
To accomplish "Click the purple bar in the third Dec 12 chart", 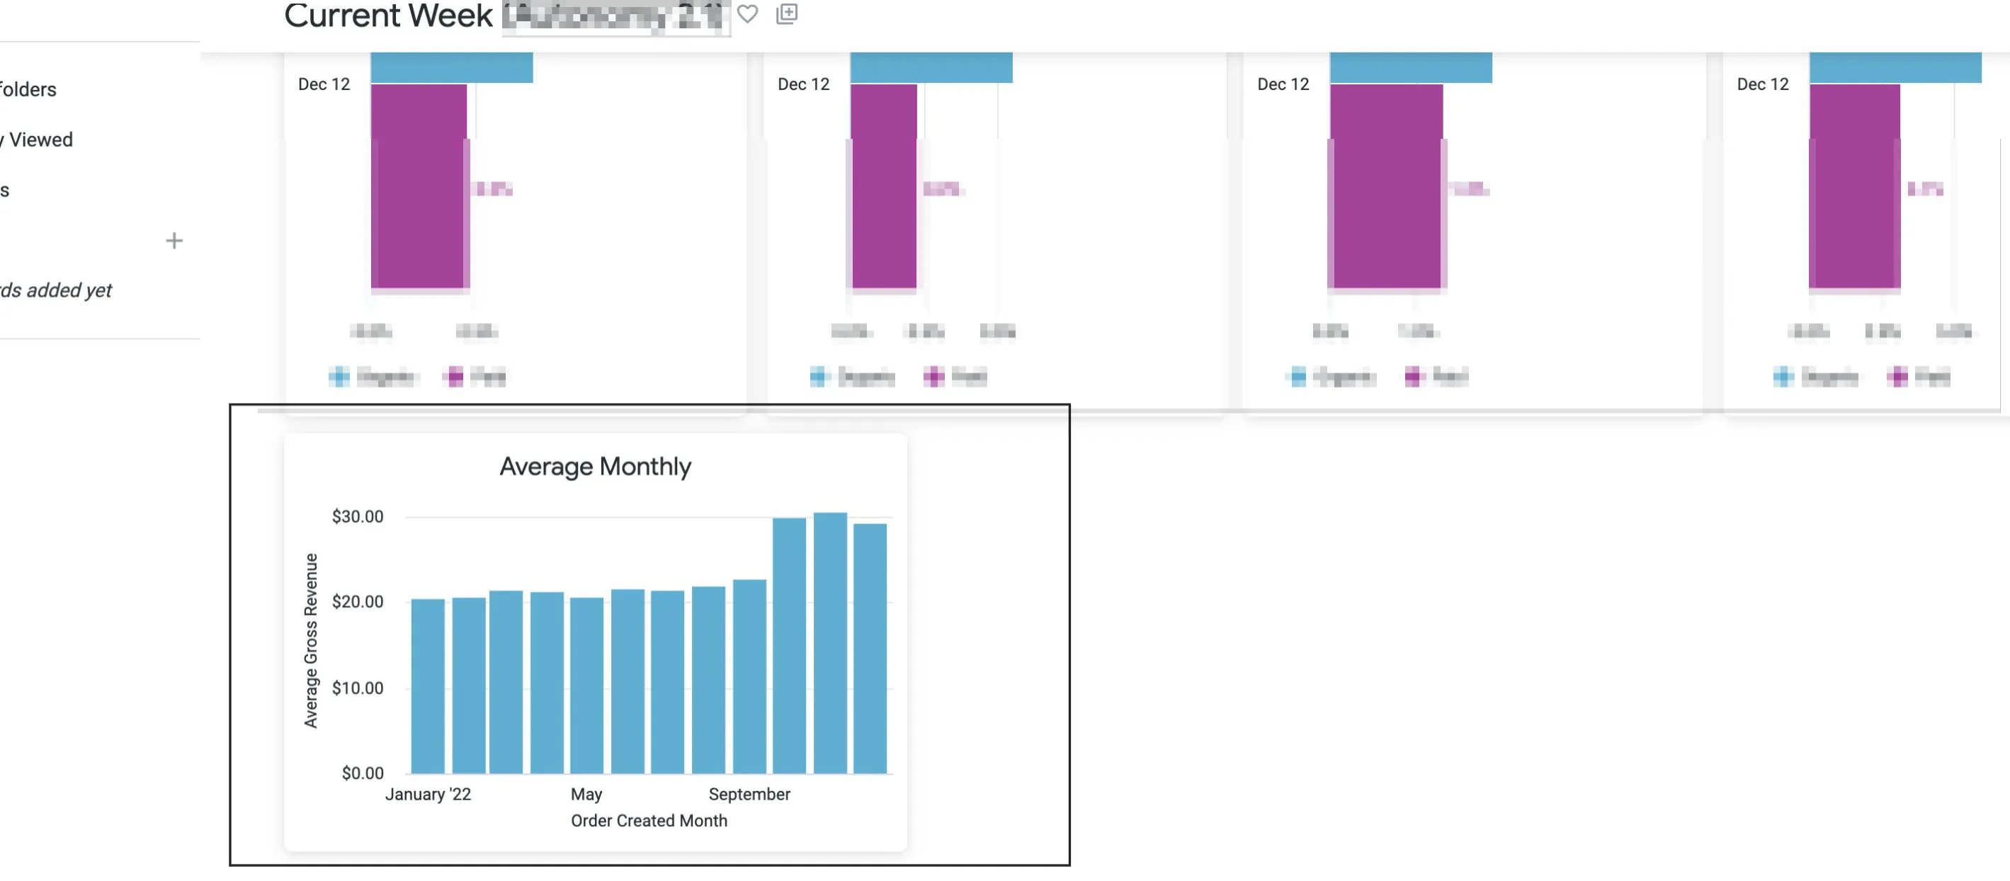I will tap(1387, 186).
